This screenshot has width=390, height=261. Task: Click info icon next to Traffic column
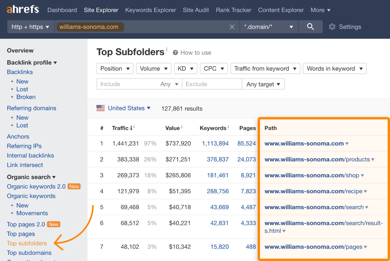134,126
